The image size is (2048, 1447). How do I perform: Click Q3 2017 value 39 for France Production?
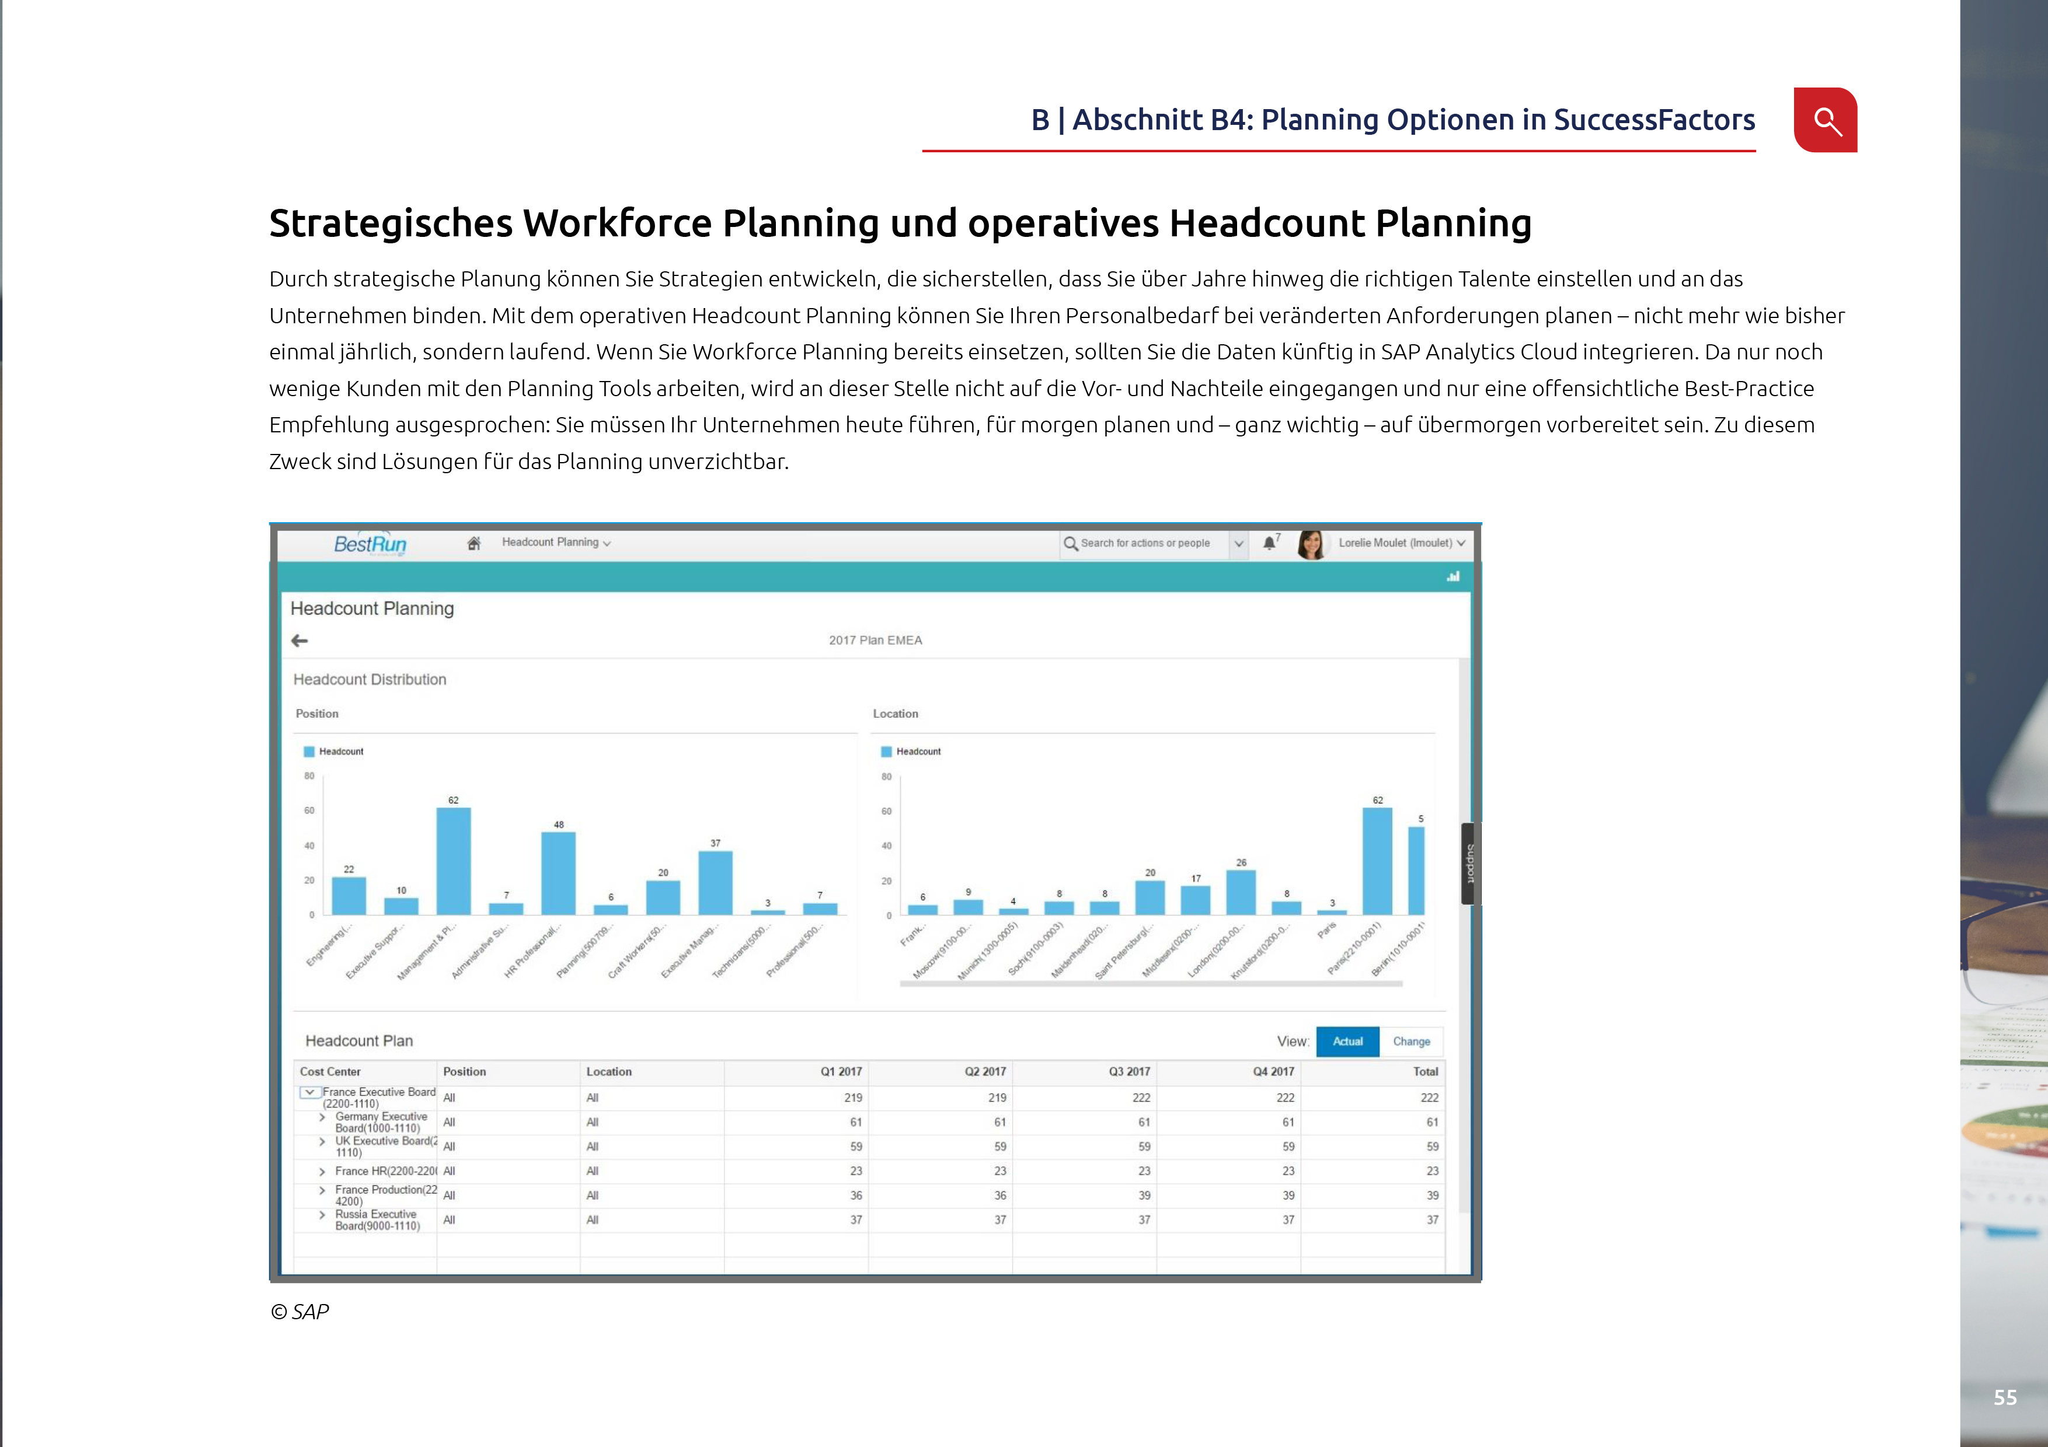pyautogui.click(x=1144, y=1196)
